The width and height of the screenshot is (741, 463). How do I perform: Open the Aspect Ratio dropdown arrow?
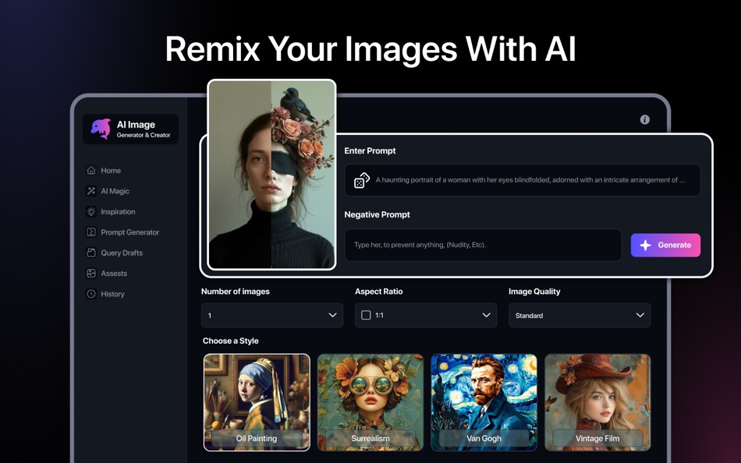coord(486,315)
